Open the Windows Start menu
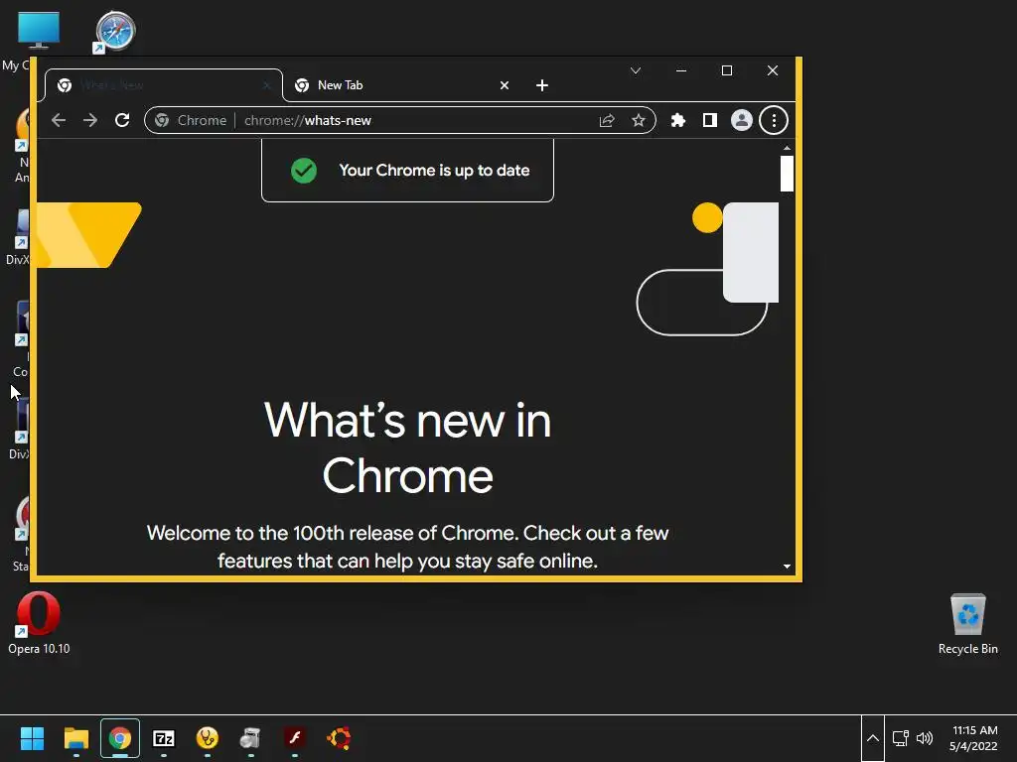 pos(32,738)
